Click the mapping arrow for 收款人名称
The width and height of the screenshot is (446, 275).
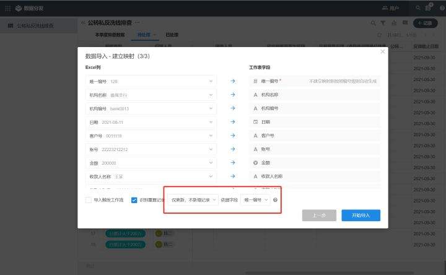pos(233,177)
